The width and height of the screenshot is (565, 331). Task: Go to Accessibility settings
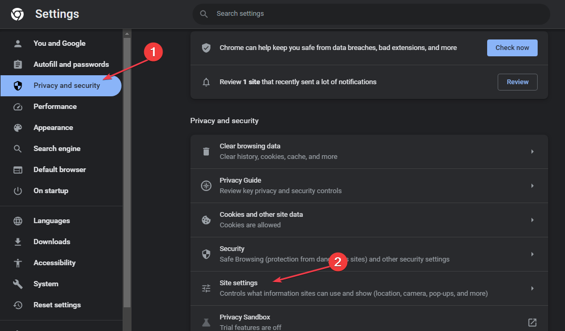61,263
